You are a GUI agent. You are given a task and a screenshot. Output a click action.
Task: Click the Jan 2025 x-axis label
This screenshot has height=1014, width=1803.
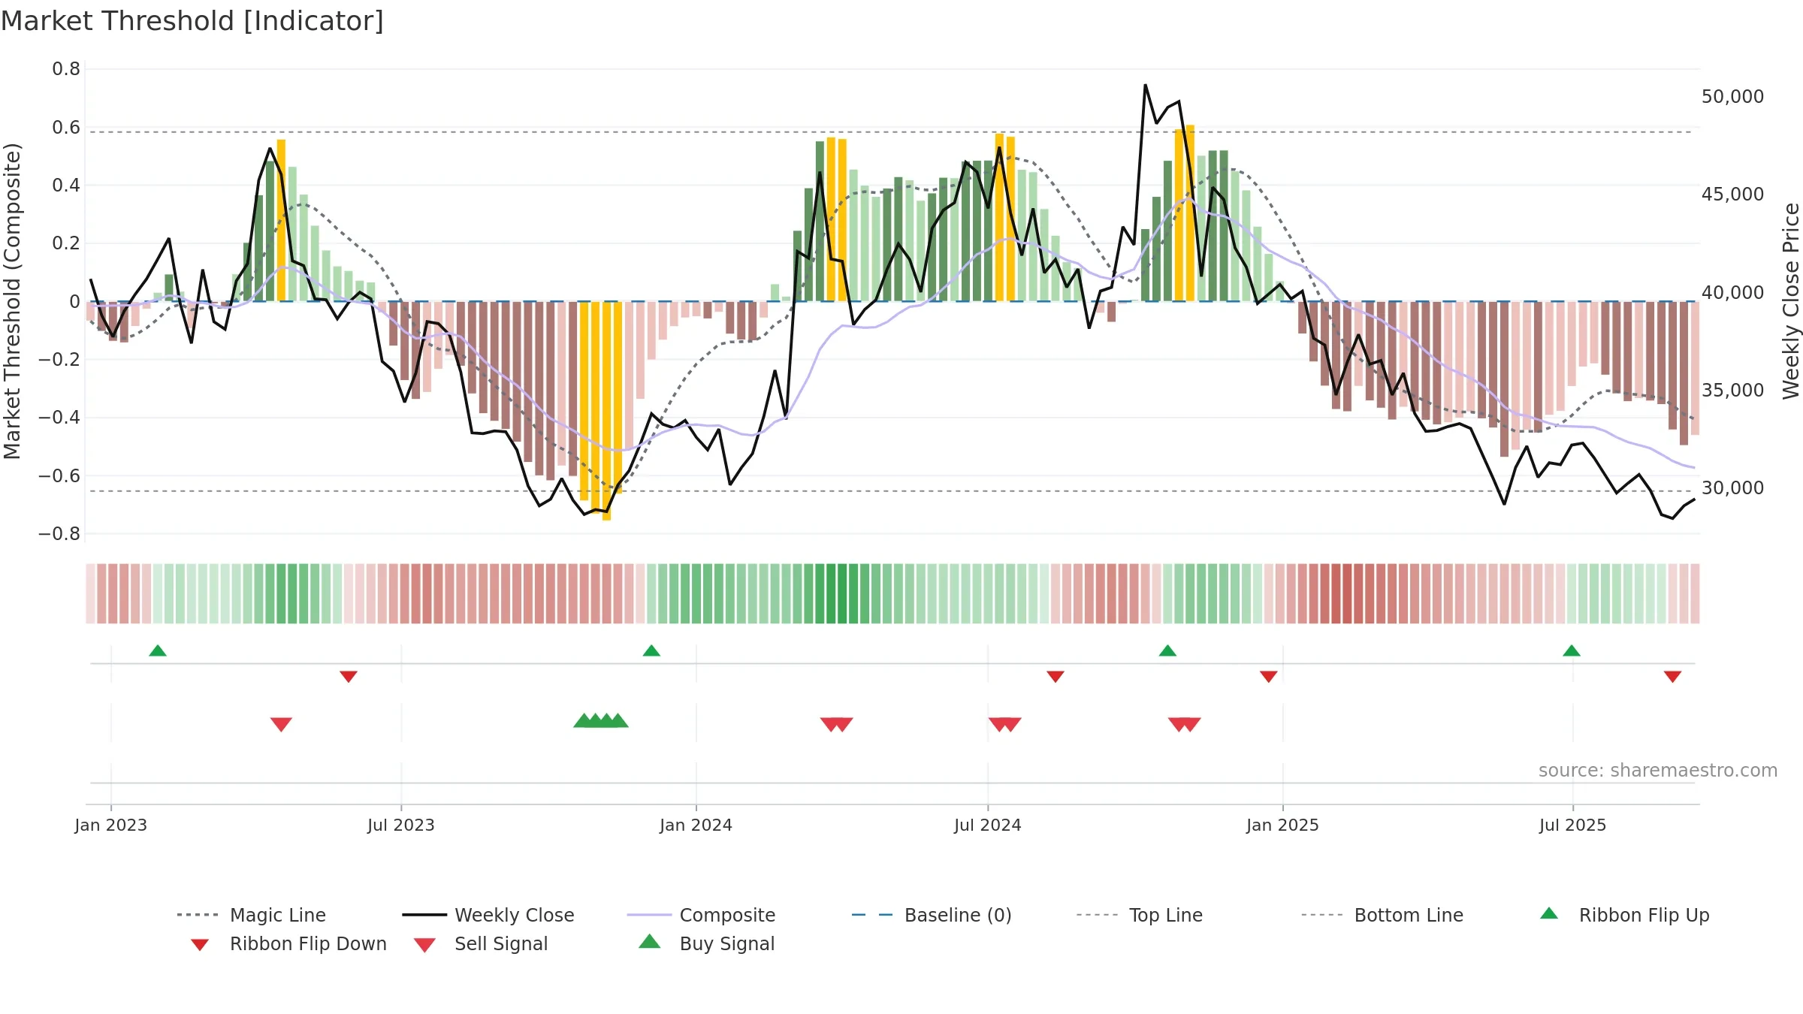pos(1283,825)
